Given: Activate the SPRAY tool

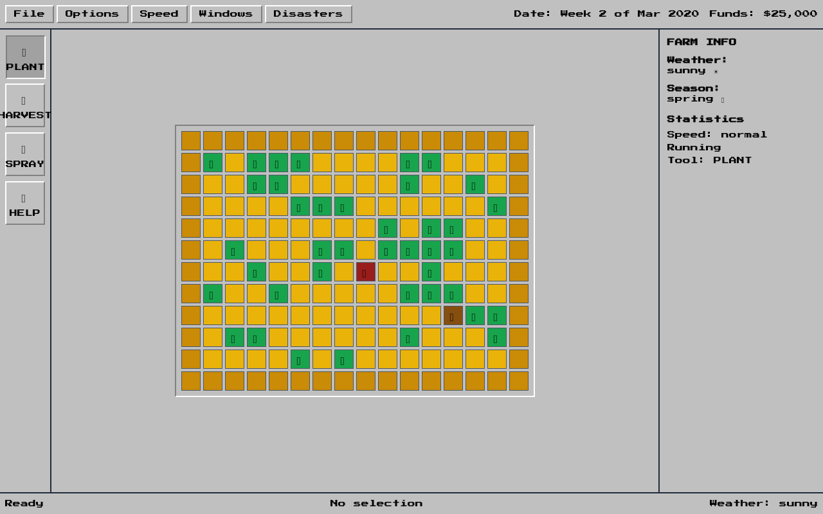Looking at the screenshot, I should (x=26, y=155).
